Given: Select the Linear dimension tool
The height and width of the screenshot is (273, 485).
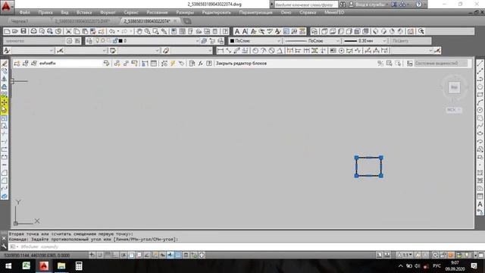Looking at the screenshot, I should point(221,51).
